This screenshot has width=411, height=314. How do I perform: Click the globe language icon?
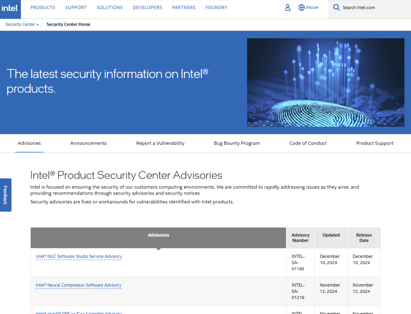tap(302, 7)
